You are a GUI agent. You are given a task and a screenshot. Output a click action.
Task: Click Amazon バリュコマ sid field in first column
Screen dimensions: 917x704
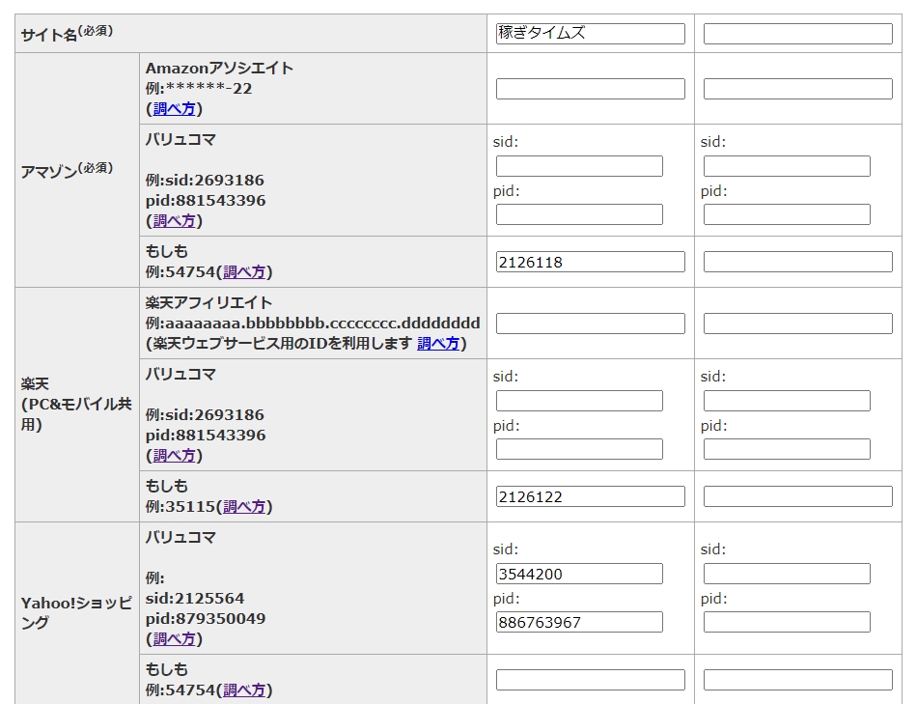[x=579, y=166]
